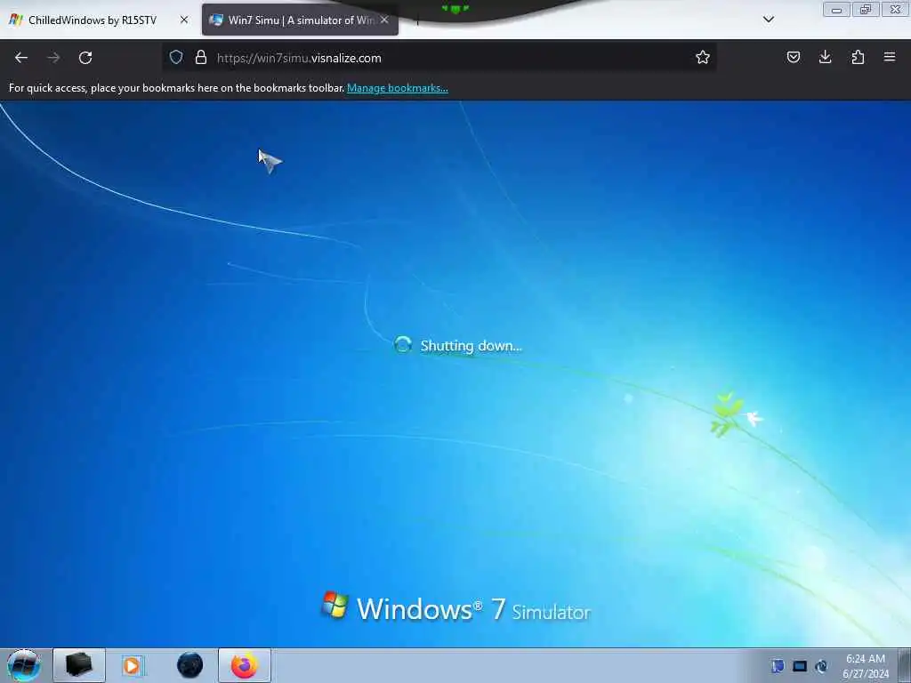The image size is (911, 683).
Task: Click the Windows 7 Simulator logo text
Action: (473, 609)
